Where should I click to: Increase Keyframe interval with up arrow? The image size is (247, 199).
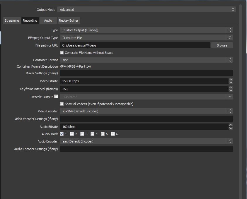coord(231,87)
